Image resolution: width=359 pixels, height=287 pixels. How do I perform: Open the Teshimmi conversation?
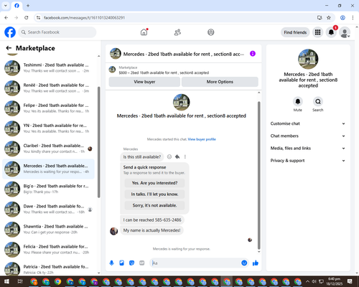pos(48,68)
